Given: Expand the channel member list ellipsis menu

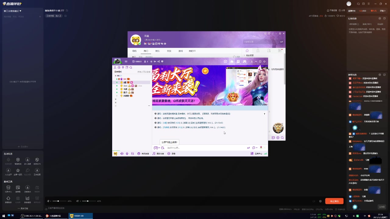Looking at the screenshot, I should pos(149,106).
